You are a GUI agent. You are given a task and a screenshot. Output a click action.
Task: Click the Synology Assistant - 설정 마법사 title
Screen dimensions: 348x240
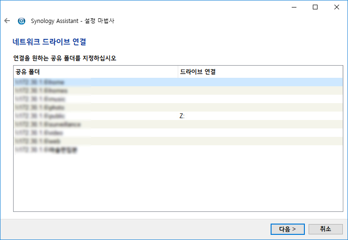73,21
